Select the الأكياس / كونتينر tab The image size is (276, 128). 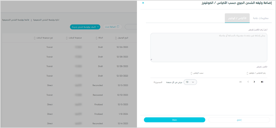click(237, 18)
